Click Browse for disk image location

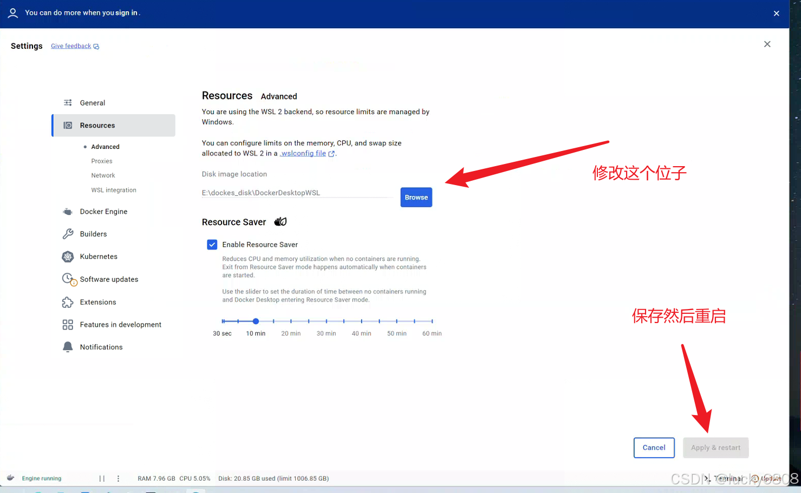pyautogui.click(x=416, y=197)
